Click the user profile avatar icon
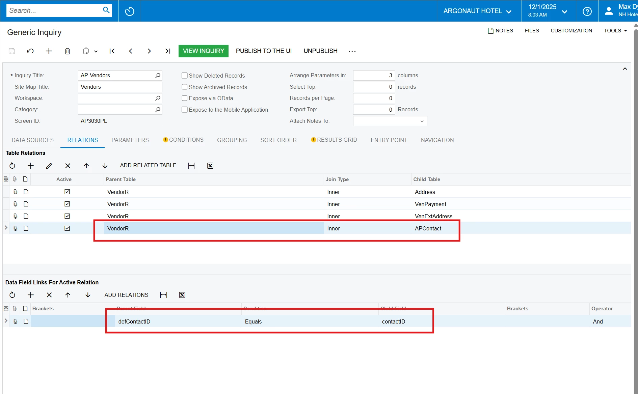This screenshot has height=394, width=638. [609, 11]
